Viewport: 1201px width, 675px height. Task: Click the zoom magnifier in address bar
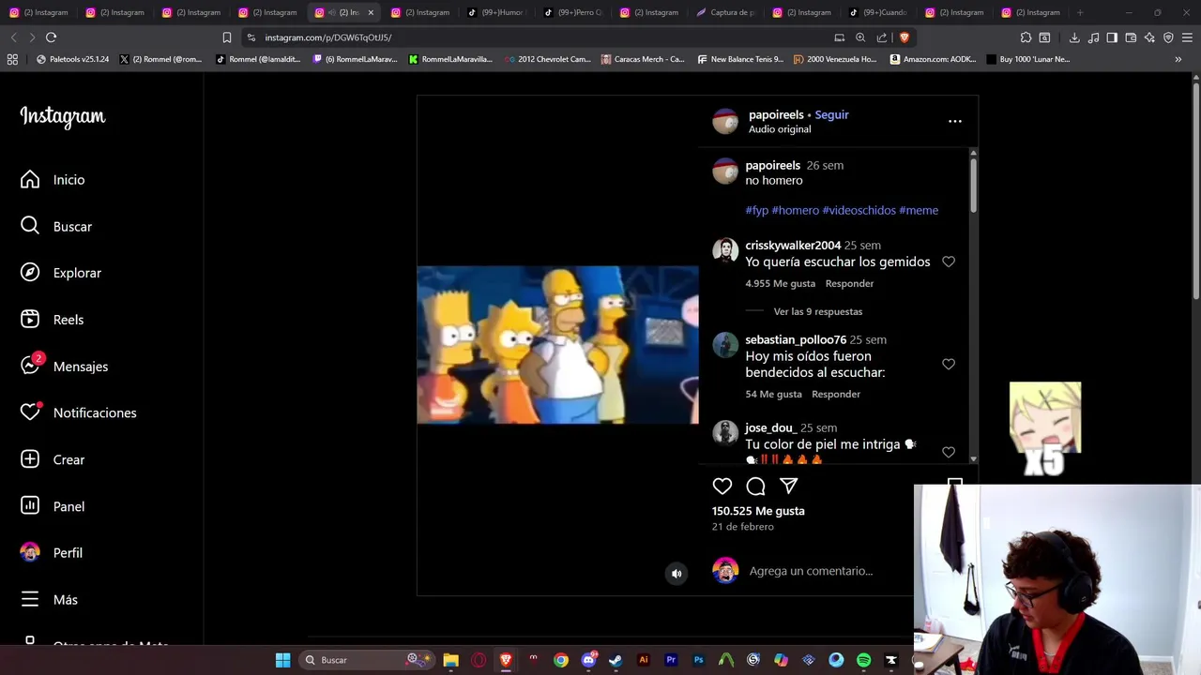pyautogui.click(x=859, y=37)
